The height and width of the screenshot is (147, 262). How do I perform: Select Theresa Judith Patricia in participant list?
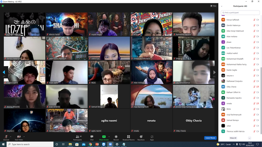coord(240,131)
